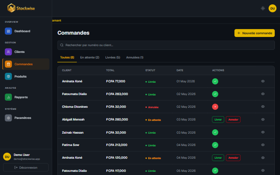Select the Toutes (8) tab
This screenshot has width=280, height=175.
[x=67, y=57]
